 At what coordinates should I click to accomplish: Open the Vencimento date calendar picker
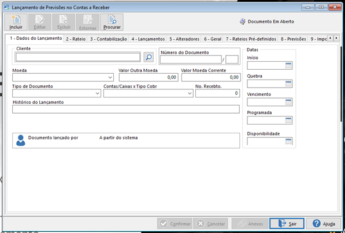(288, 102)
